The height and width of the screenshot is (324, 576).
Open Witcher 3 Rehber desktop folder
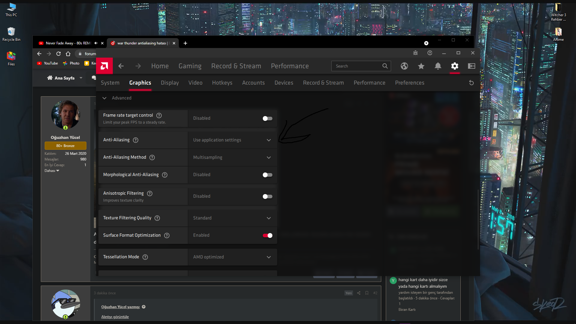(x=558, y=12)
